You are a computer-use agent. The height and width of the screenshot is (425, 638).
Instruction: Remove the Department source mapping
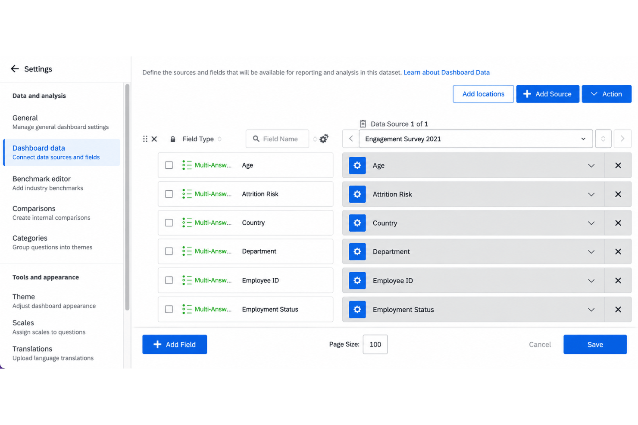pos(618,251)
